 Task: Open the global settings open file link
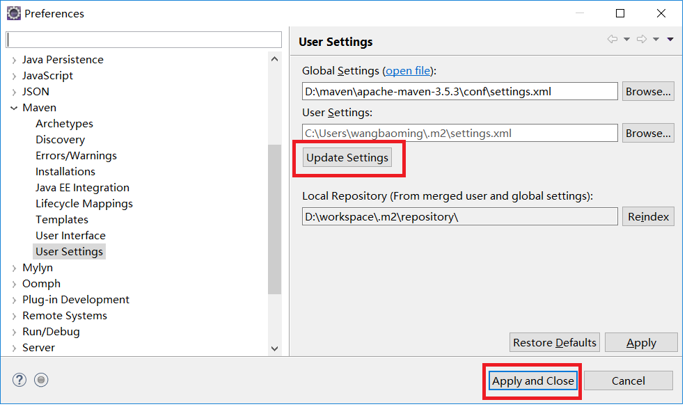point(408,71)
